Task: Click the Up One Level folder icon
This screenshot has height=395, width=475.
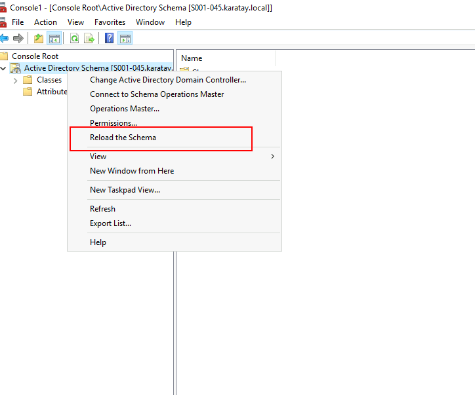Action: [x=39, y=39]
